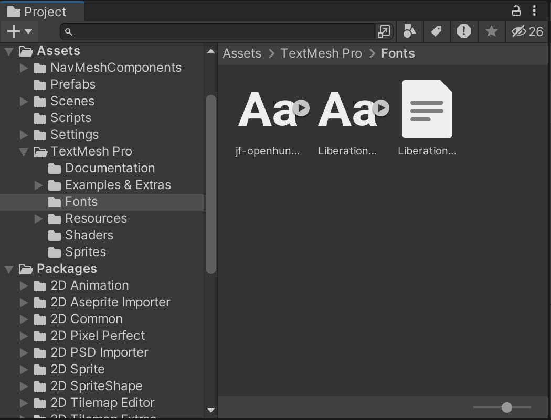Expand the 2D PSD Importer package arrow
551x420 pixels.
pos(24,352)
